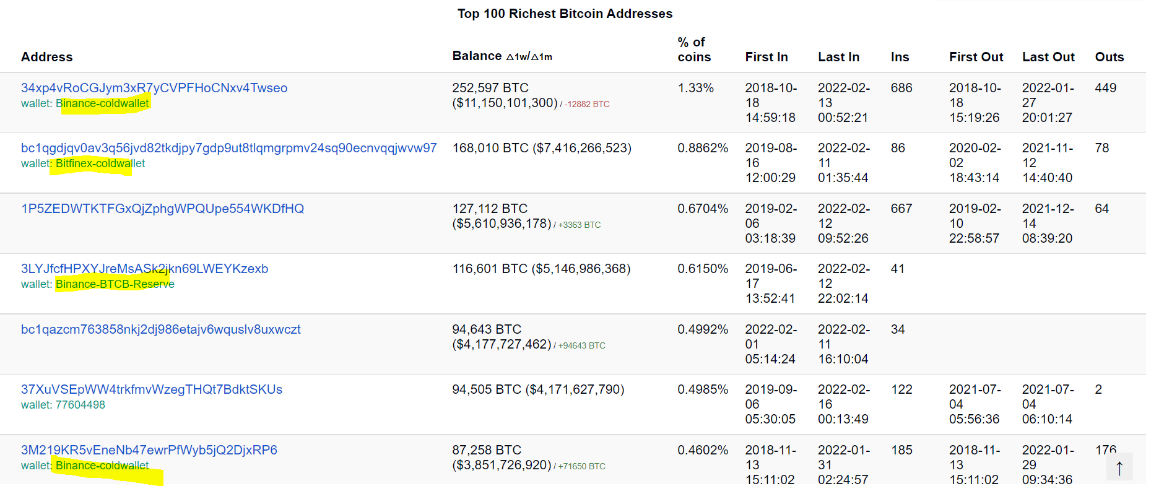Screen dimensions: 1151x486
Task: Click the Ins column header
Action: [x=900, y=57]
